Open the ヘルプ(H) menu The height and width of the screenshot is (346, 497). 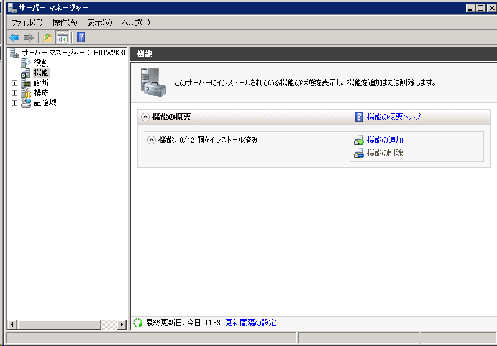(x=136, y=22)
